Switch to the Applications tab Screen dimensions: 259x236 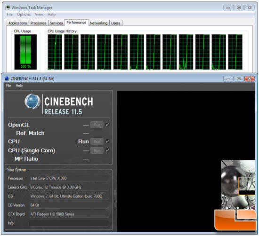coord(18,23)
